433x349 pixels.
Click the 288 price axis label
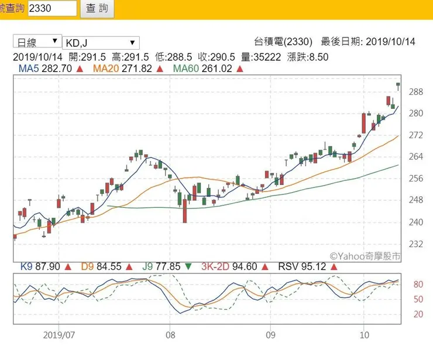(x=416, y=92)
